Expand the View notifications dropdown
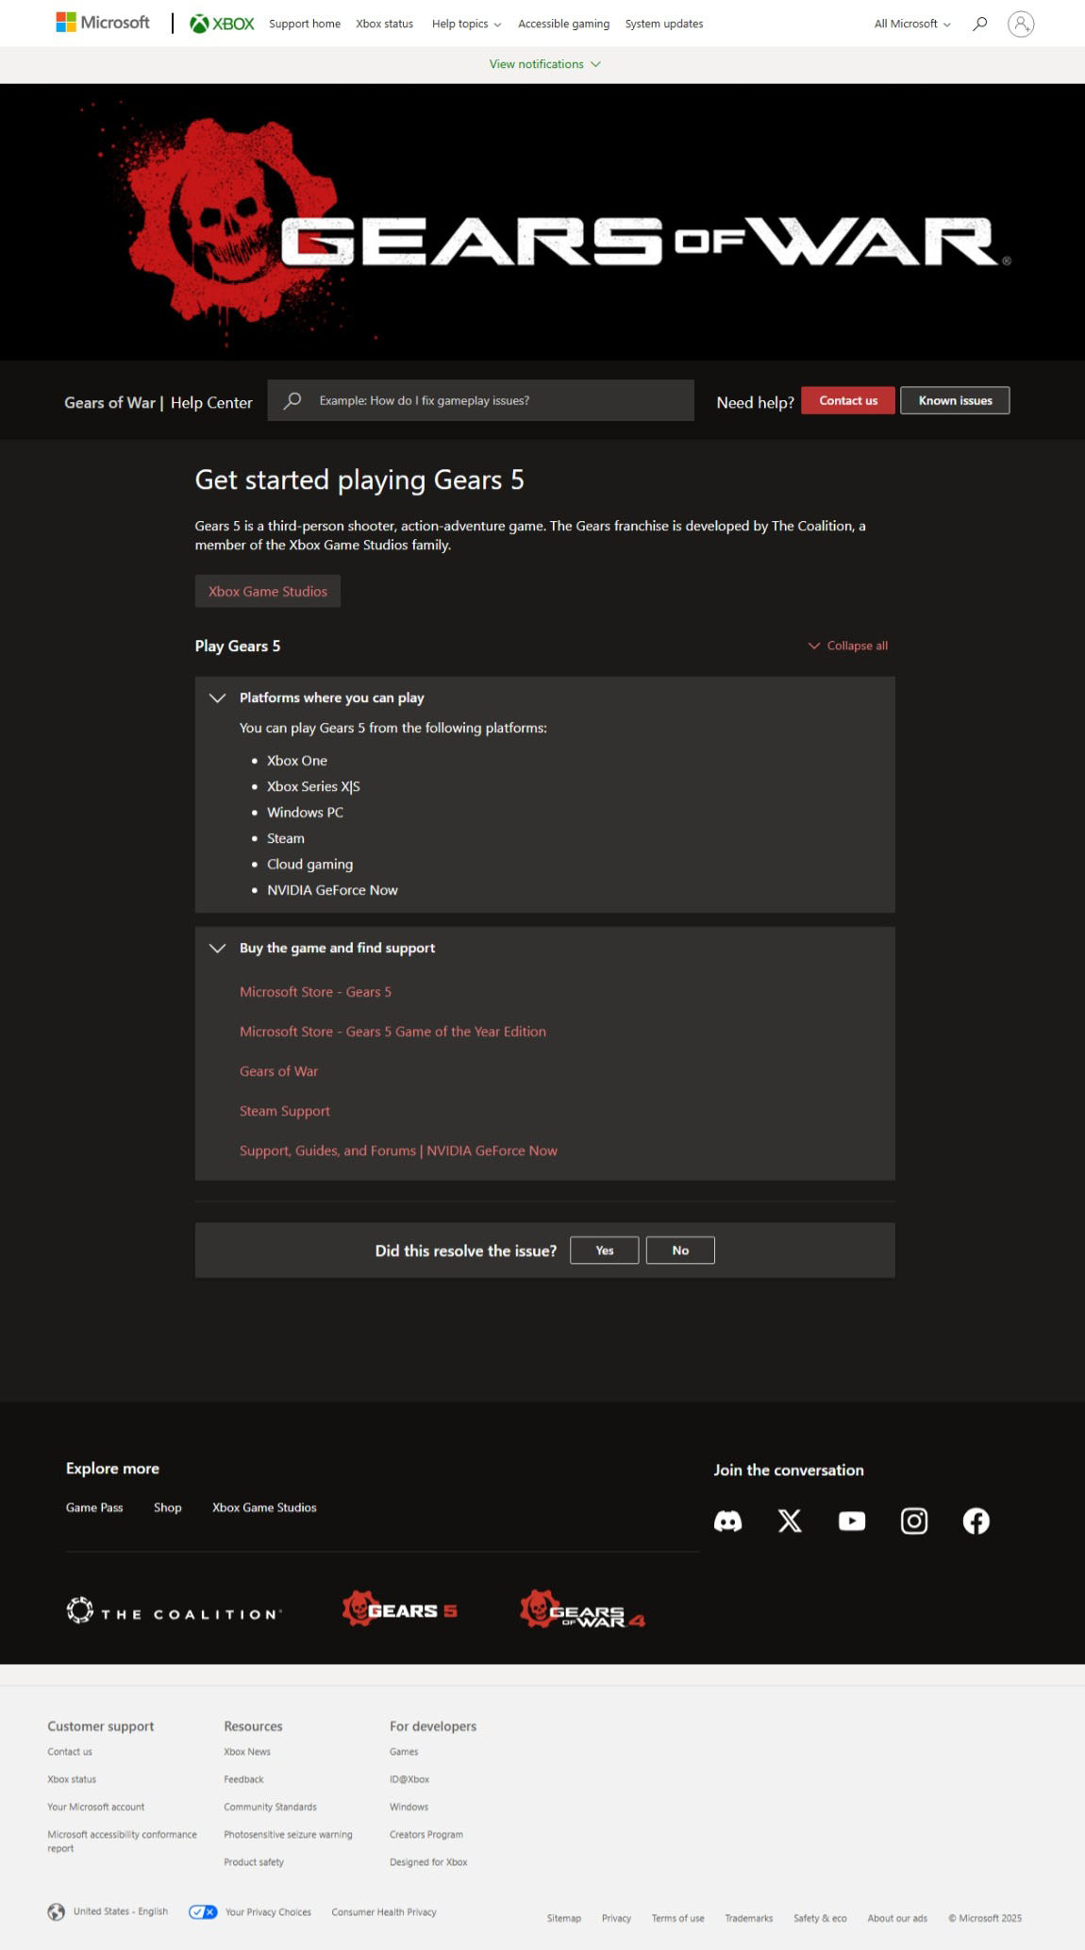Viewport: 1085px width, 1950px height. [x=544, y=64]
